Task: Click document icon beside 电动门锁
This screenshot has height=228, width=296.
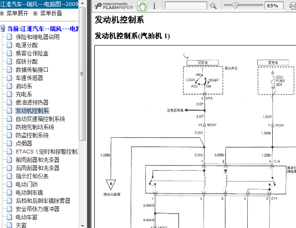Action: click(x=10, y=184)
